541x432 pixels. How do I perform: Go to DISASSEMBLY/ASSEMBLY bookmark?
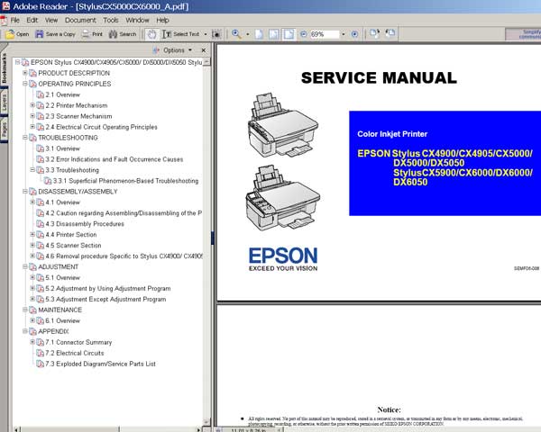tap(78, 192)
